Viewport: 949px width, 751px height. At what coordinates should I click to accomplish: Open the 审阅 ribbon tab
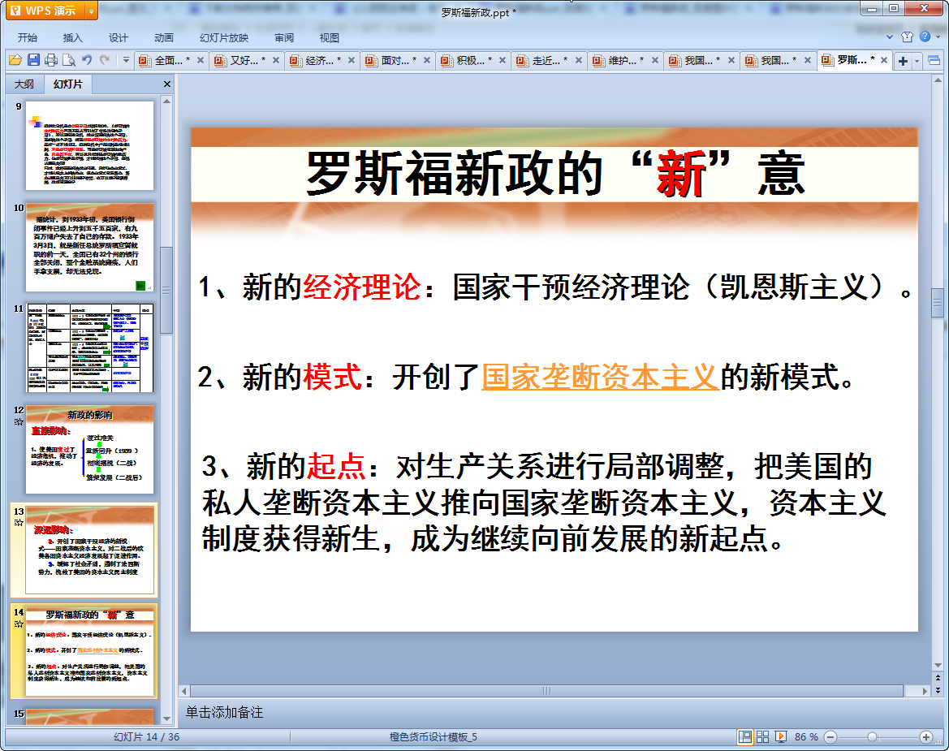[x=284, y=37]
